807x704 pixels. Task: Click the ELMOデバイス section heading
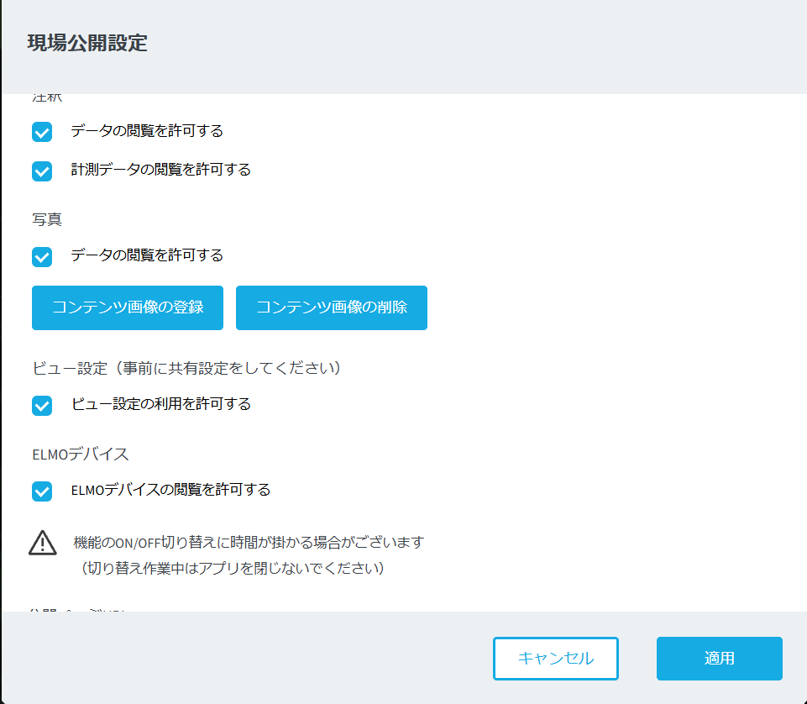pos(81,454)
